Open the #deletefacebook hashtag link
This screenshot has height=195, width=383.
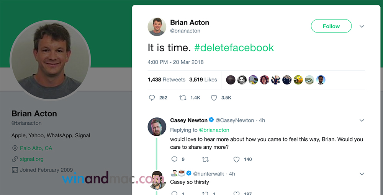pos(234,48)
